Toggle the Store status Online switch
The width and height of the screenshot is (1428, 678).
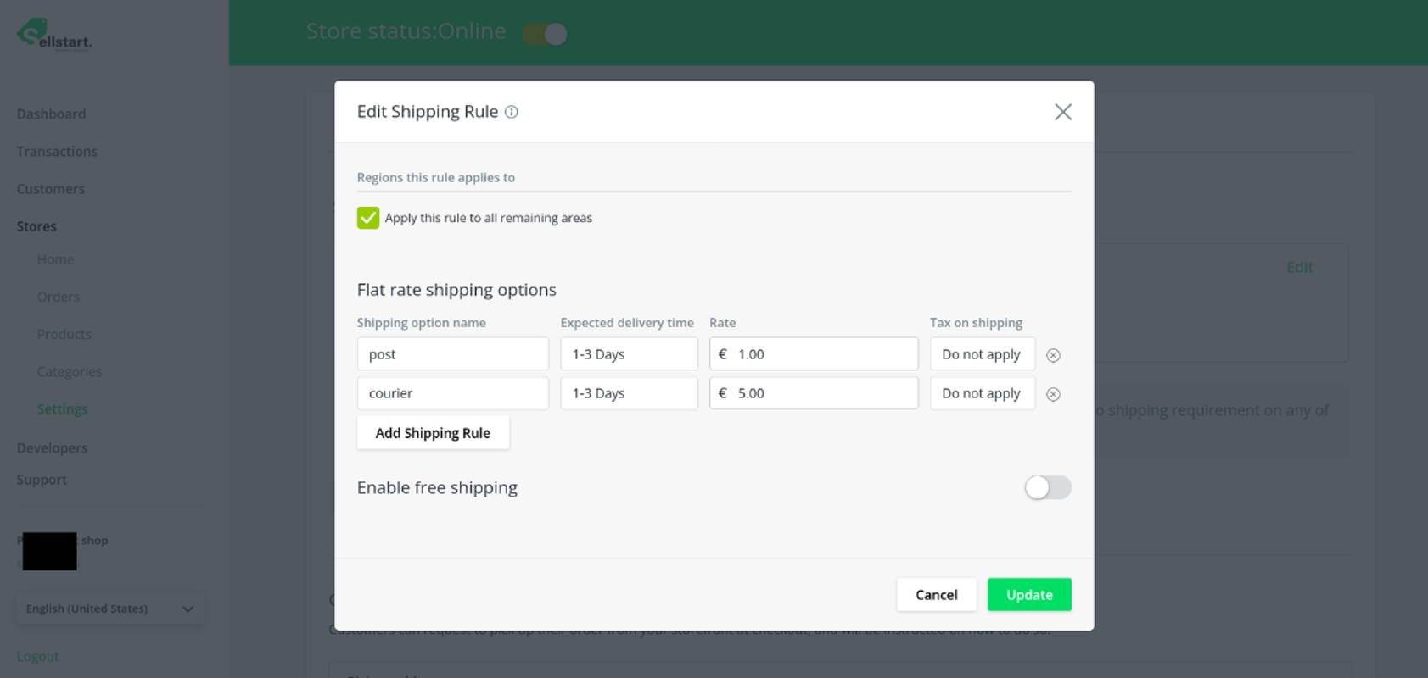[545, 34]
